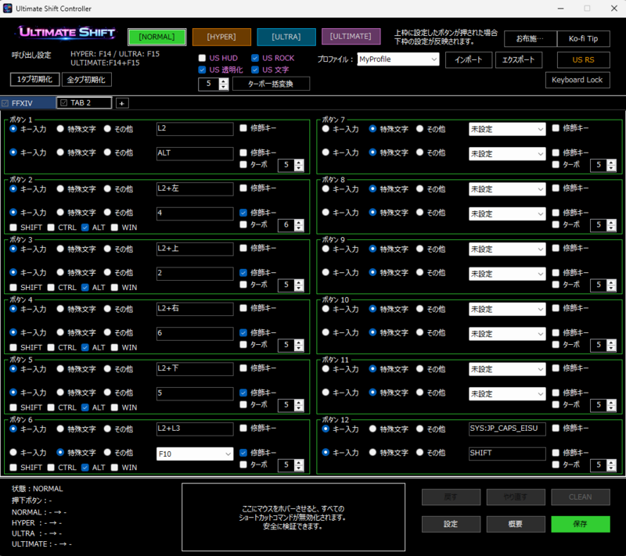Switch to NORMAL mode
The height and width of the screenshot is (556, 626).
[x=157, y=37]
